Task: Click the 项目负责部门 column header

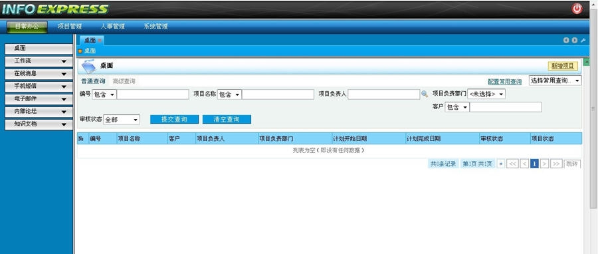Action: click(295, 139)
